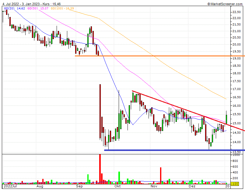245x191 pixels.
Task: Click the 15,50 price axis label
Action: (x=236, y=114)
